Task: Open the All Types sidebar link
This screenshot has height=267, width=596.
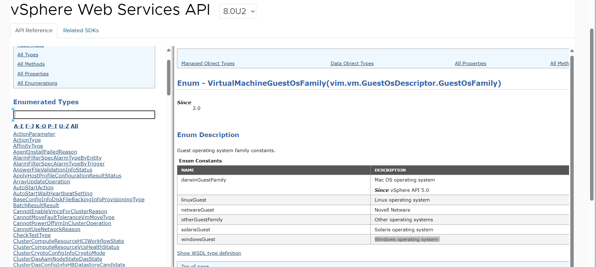Action: tap(28, 55)
